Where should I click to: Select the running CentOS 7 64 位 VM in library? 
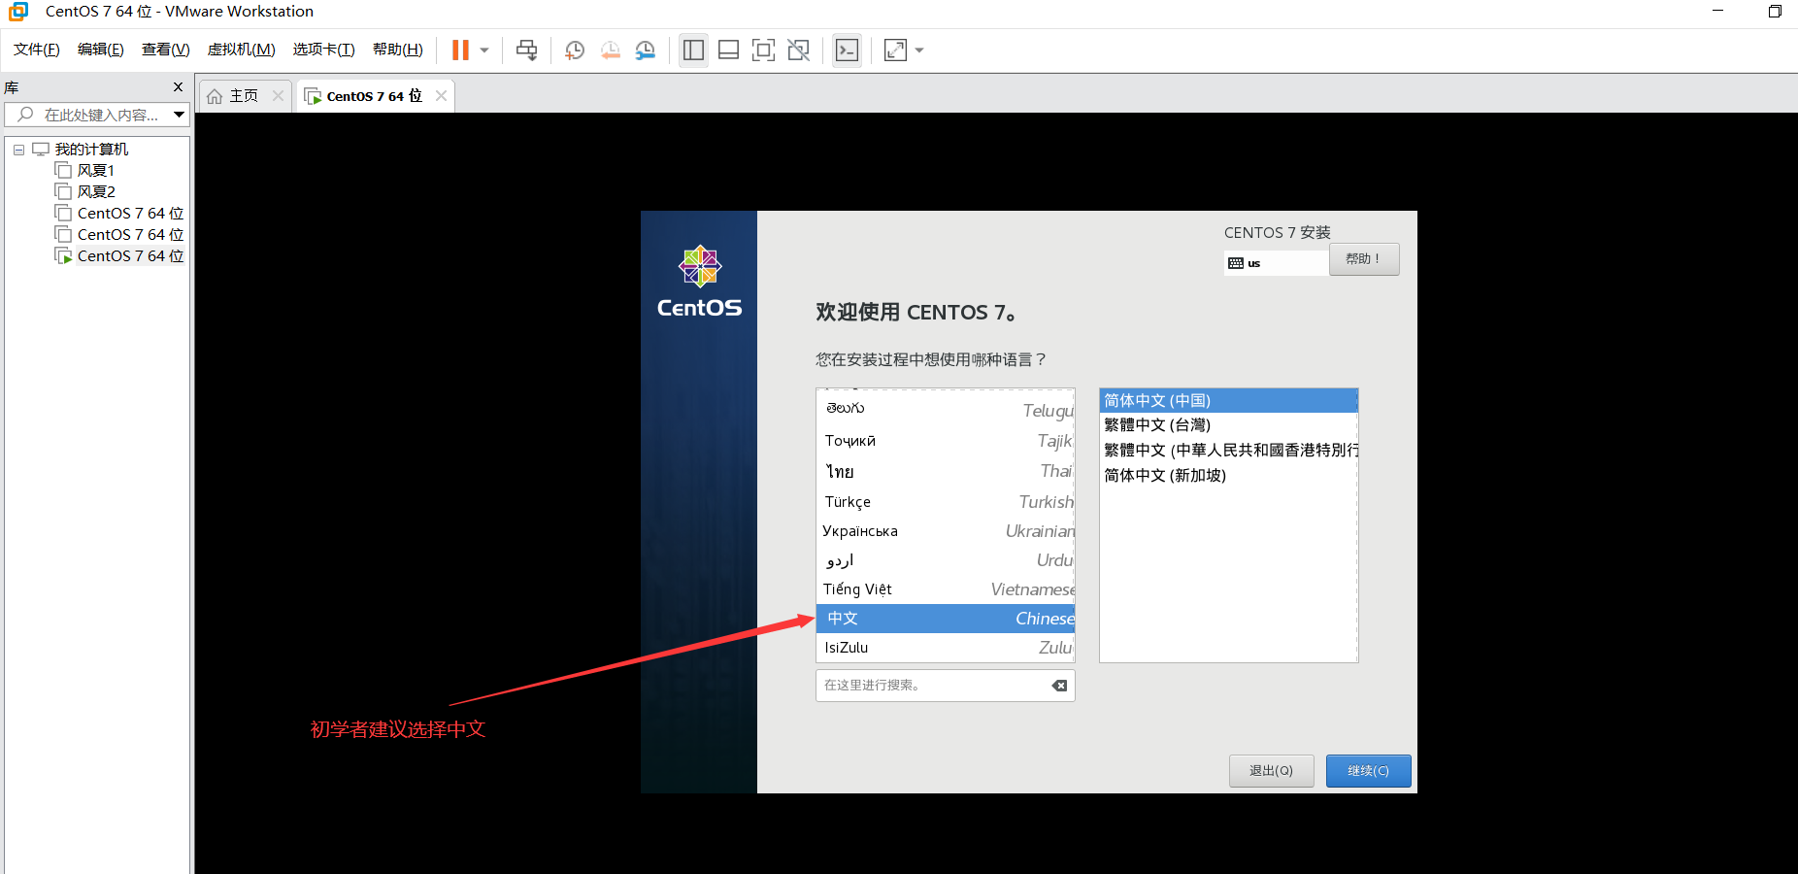point(130,256)
